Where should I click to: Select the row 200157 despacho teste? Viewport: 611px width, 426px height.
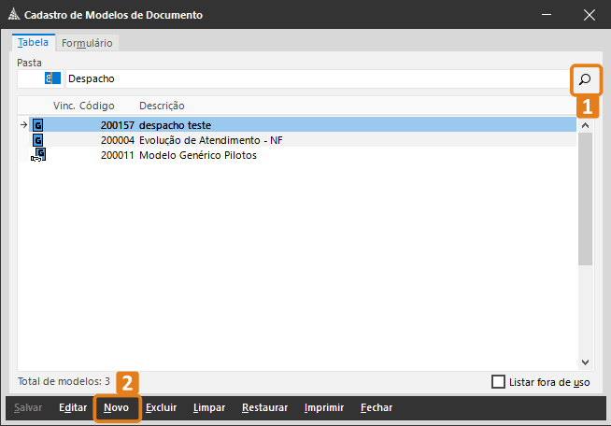303,125
